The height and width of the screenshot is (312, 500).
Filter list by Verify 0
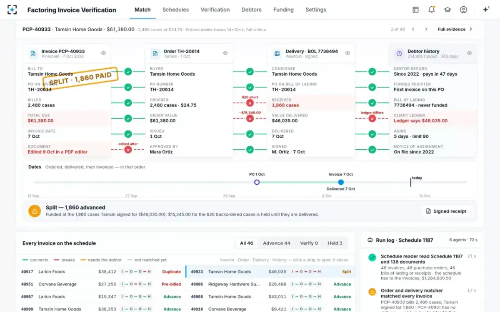point(309,243)
